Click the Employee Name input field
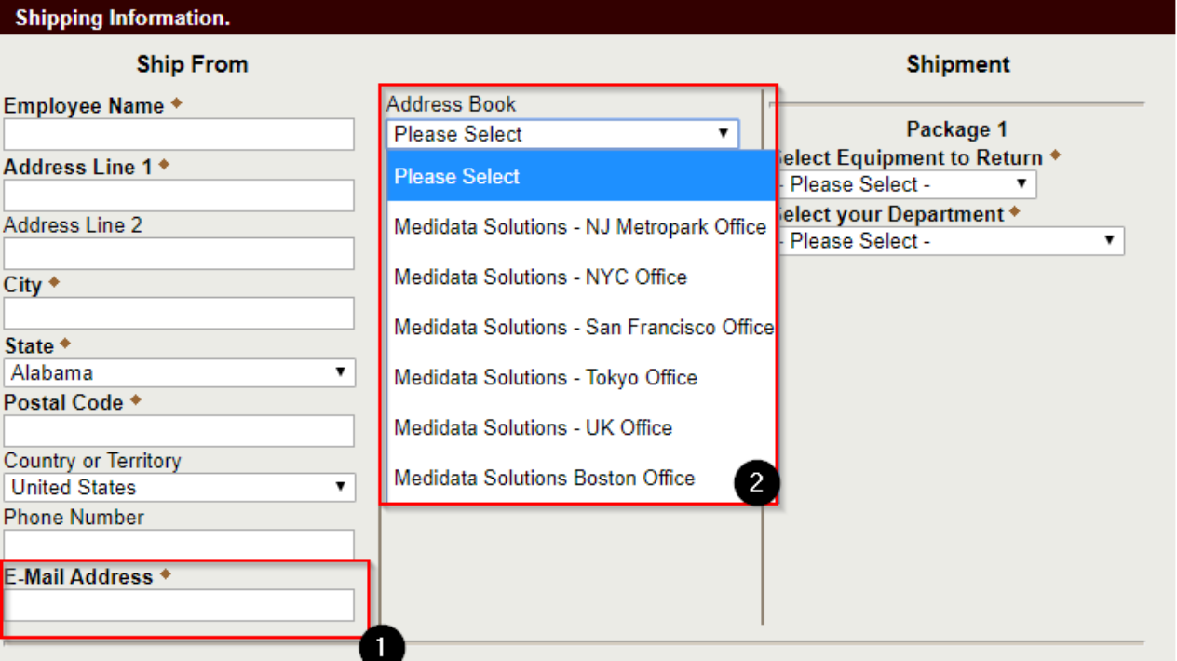The width and height of the screenshot is (1177, 661). pyautogui.click(x=179, y=135)
